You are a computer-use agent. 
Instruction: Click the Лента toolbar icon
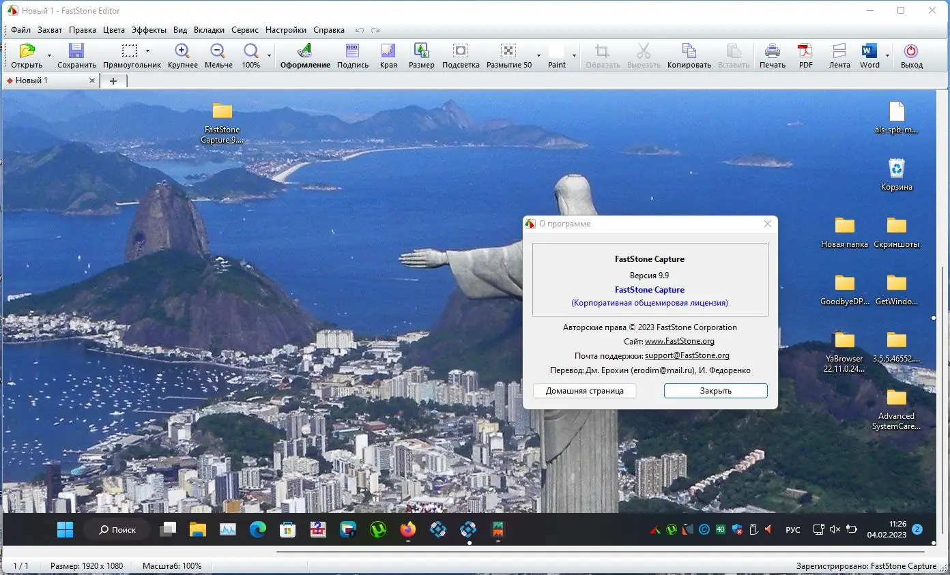tap(839, 51)
